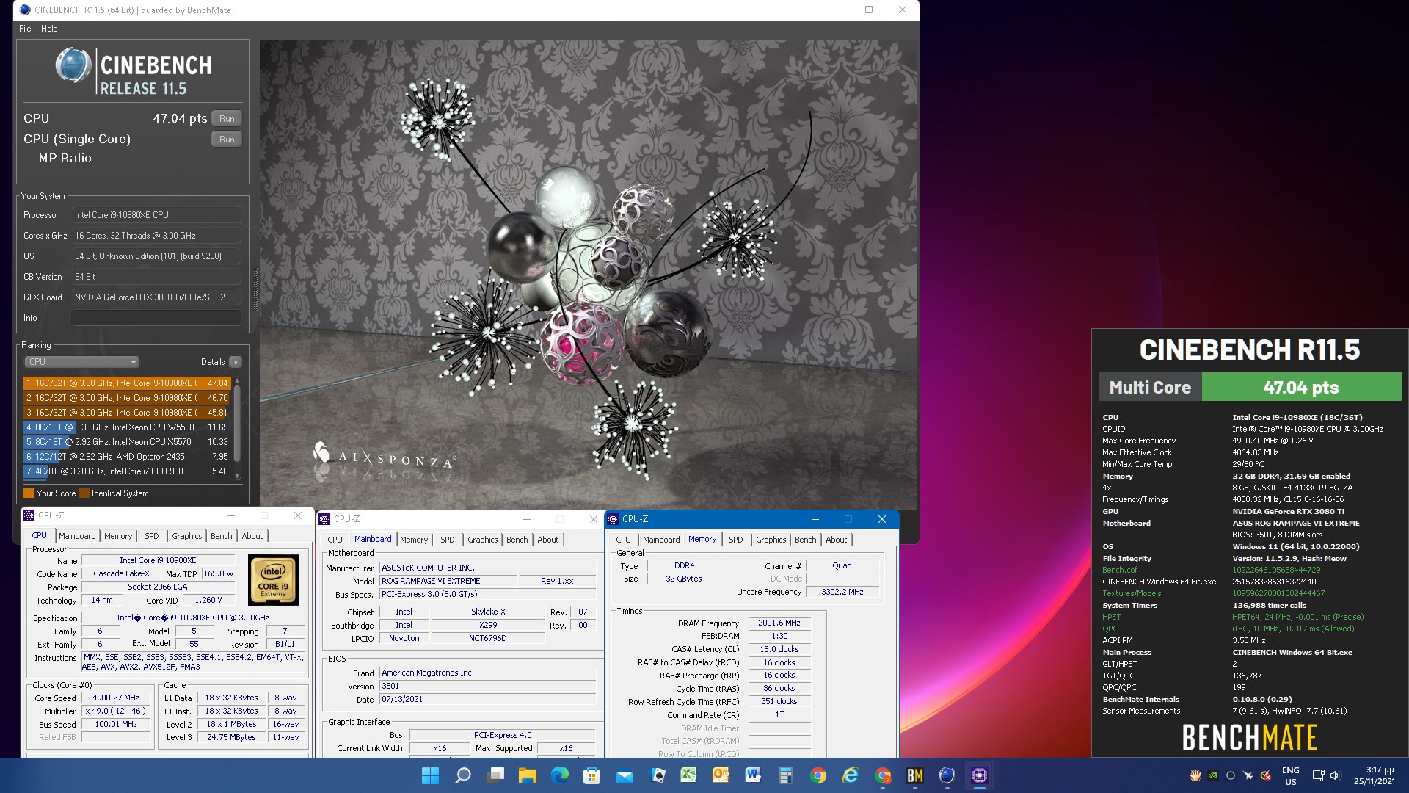Image resolution: width=1409 pixels, height=793 pixels.
Task: Open taskbar Search magnifier
Action: coord(463,775)
